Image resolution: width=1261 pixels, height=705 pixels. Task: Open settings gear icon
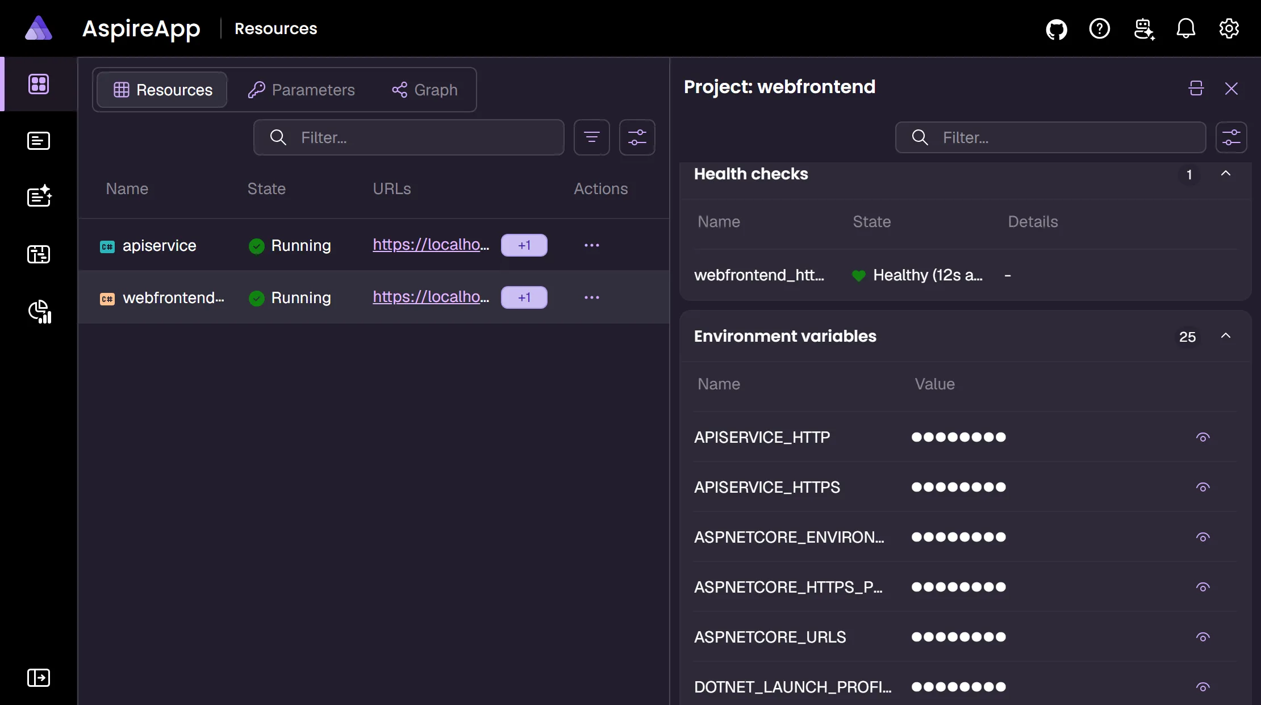point(1229,28)
